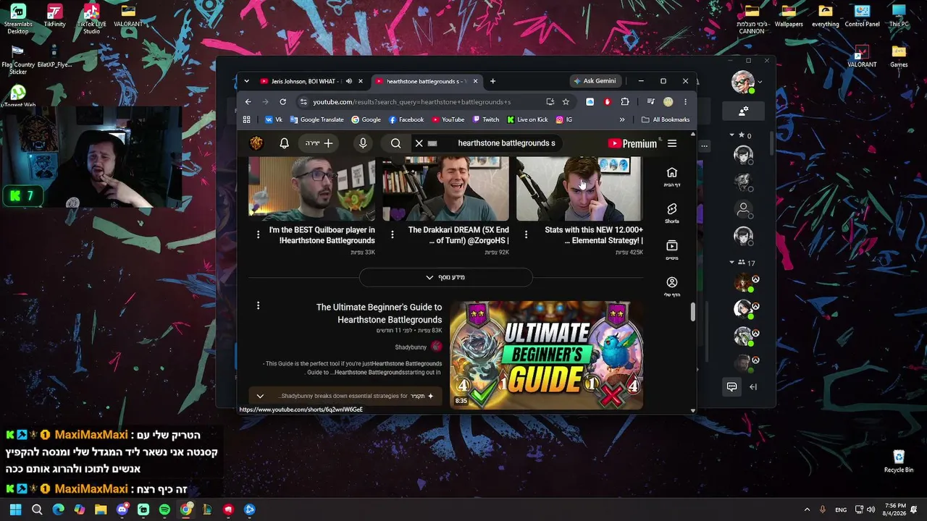Click the address bar URL
927x521 pixels.
[411, 102]
